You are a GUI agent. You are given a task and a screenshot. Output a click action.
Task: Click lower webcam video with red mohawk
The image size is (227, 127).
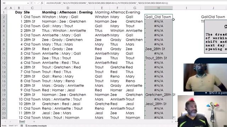click(202, 111)
